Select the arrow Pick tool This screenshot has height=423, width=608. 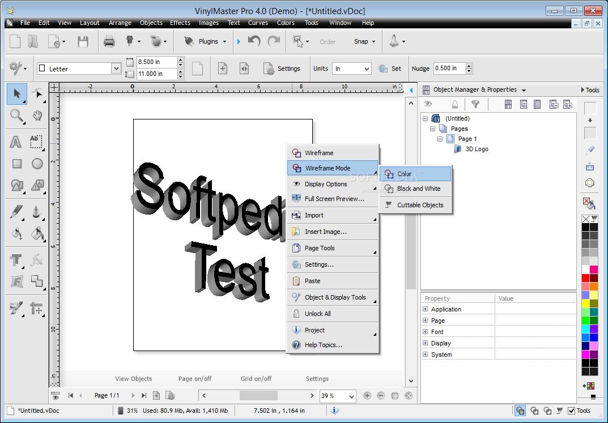(16, 94)
